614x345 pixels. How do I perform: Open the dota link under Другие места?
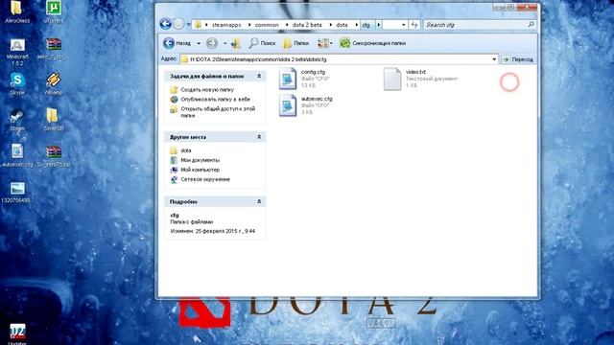pos(186,150)
